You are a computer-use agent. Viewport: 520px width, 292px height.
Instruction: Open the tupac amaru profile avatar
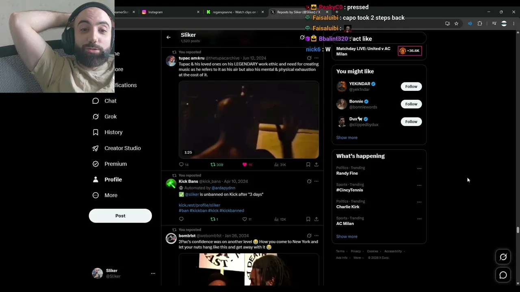[171, 61]
